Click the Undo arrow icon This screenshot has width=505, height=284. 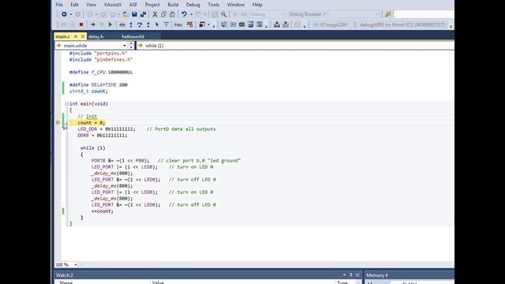[184, 14]
